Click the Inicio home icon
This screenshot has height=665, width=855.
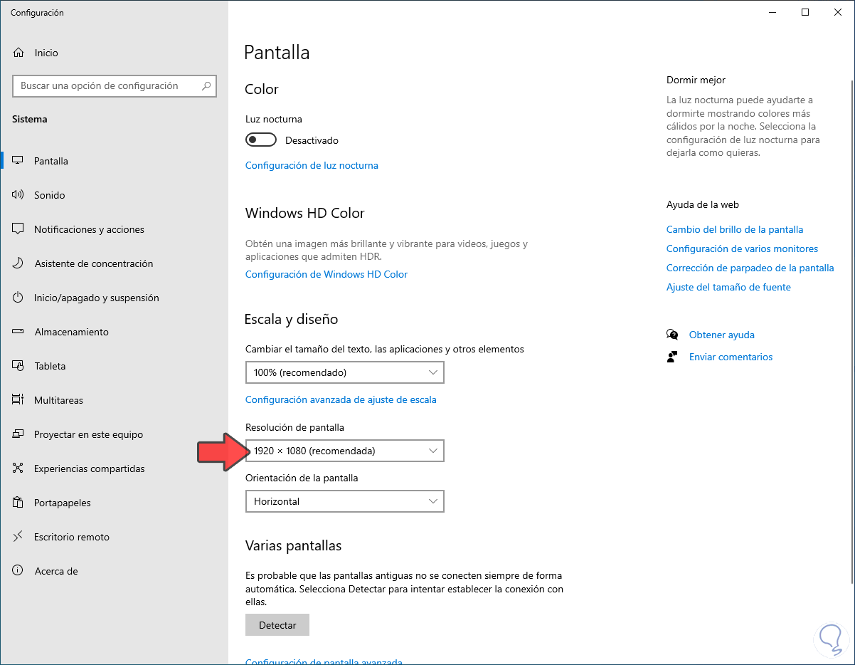18,53
